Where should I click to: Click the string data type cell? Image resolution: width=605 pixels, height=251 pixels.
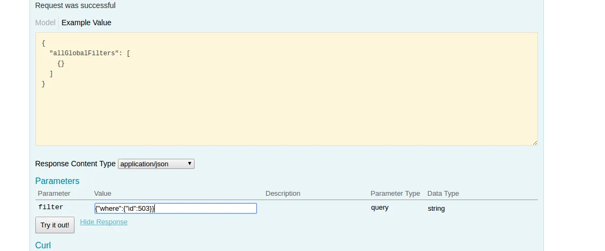pyautogui.click(x=436, y=208)
